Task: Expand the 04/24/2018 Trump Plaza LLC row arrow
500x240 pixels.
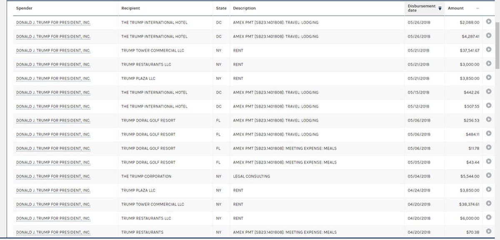Action: pos(489,190)
